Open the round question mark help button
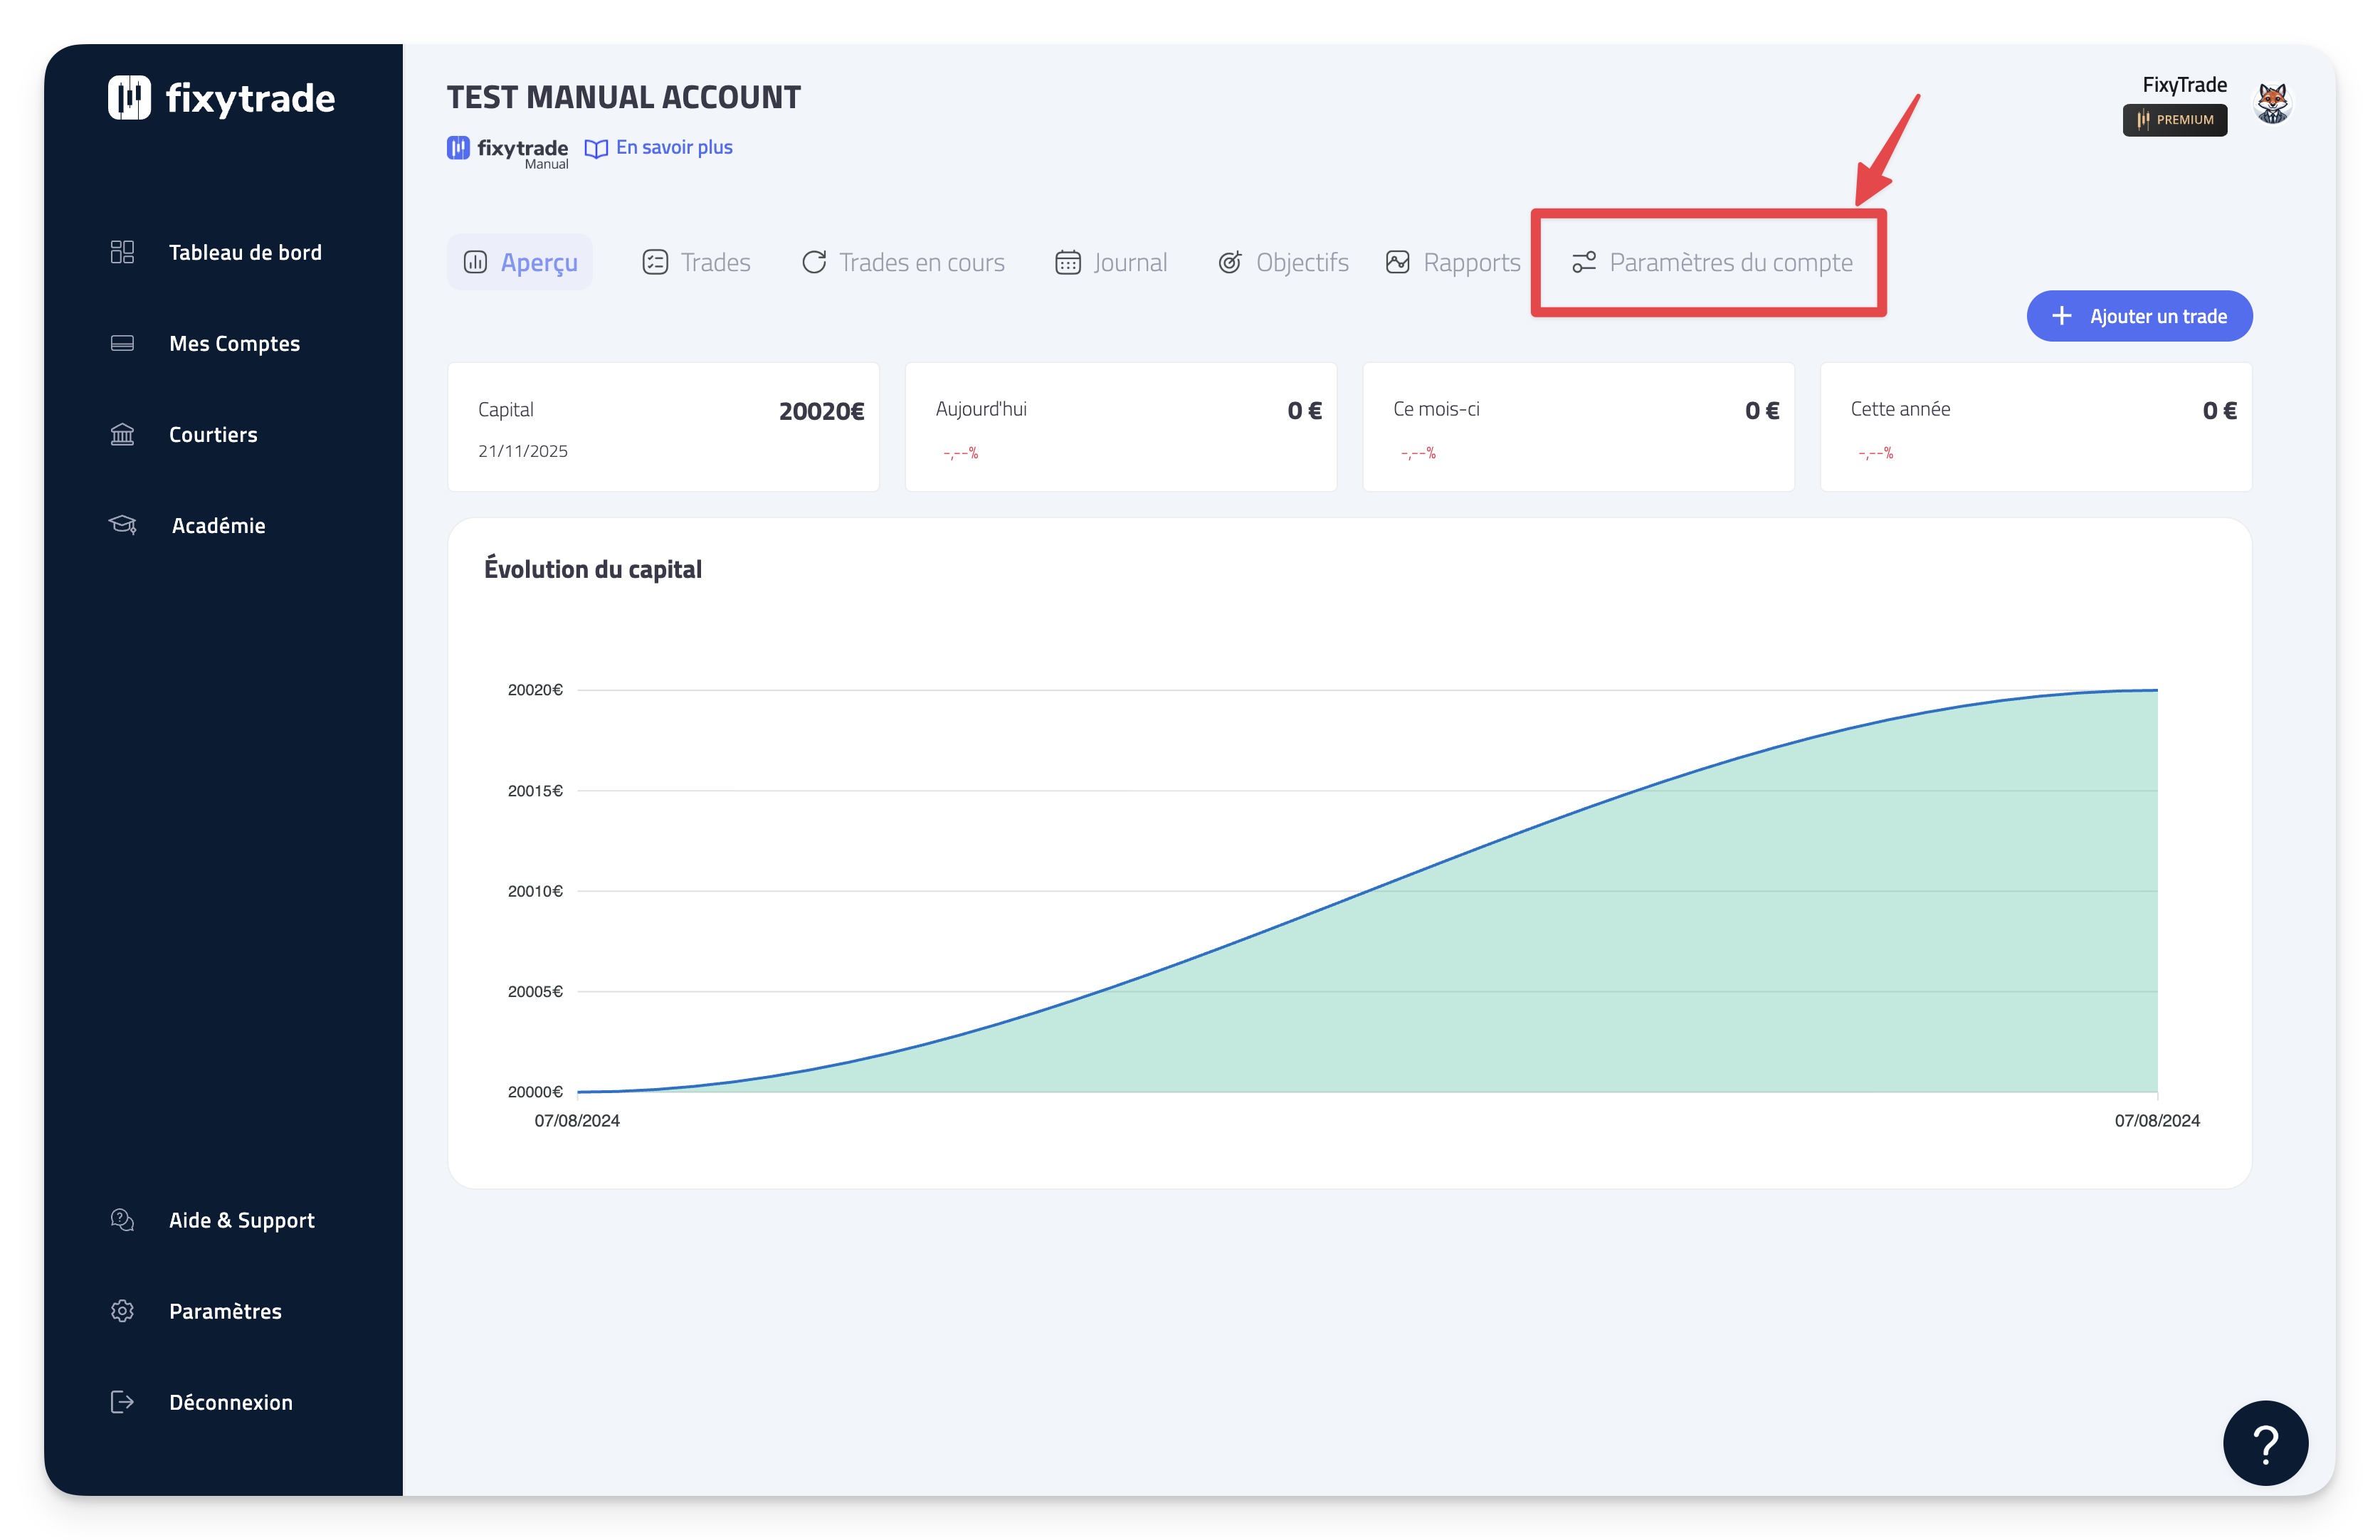 click(x=2265, y=1443)
